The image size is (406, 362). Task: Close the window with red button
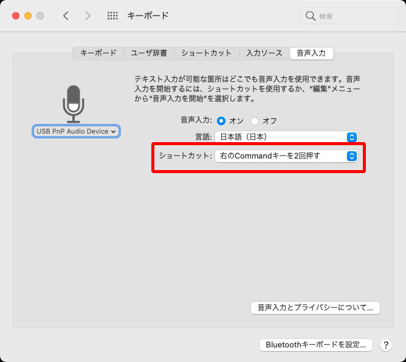pyautogui.click(x=16, y=16)
